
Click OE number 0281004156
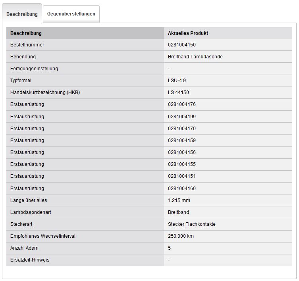(x=181, y=152)
